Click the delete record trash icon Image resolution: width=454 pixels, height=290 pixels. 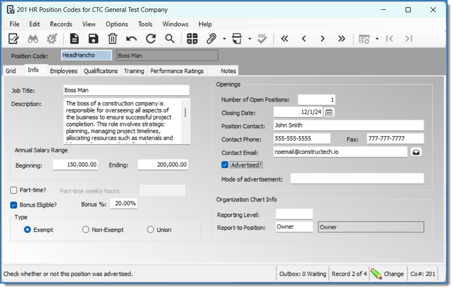tap(112, 39)
